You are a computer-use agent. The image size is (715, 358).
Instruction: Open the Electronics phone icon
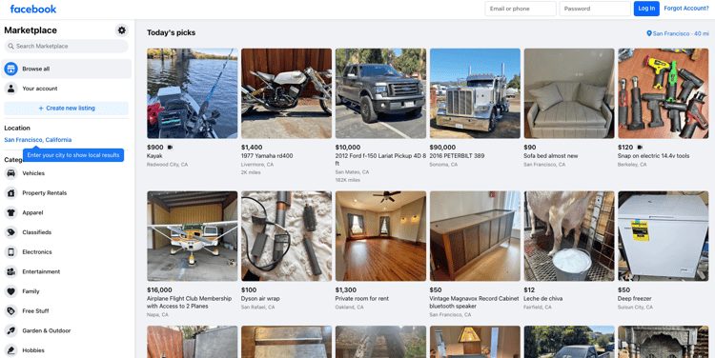coord(10,252)
